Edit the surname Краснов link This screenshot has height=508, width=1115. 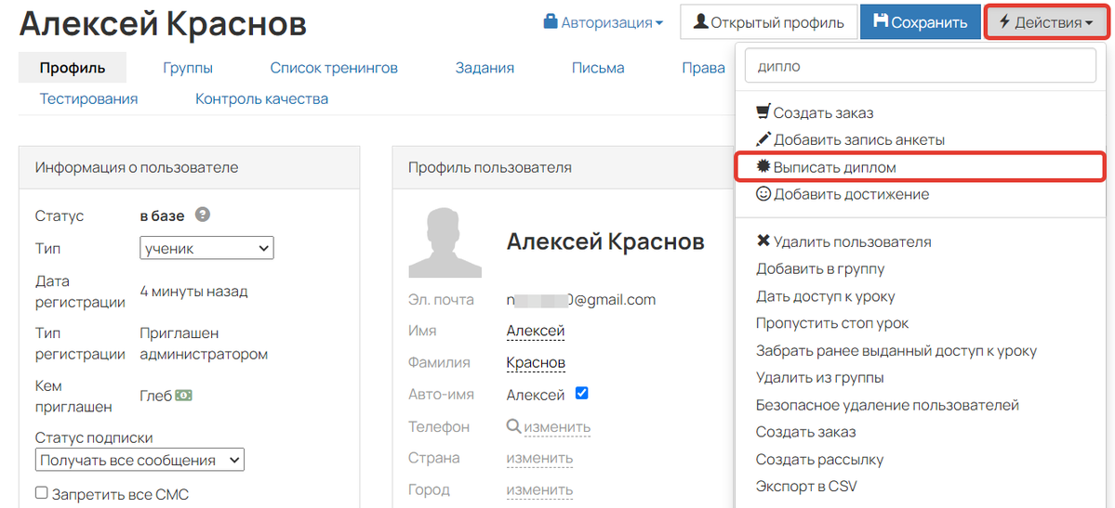(536, 362)
